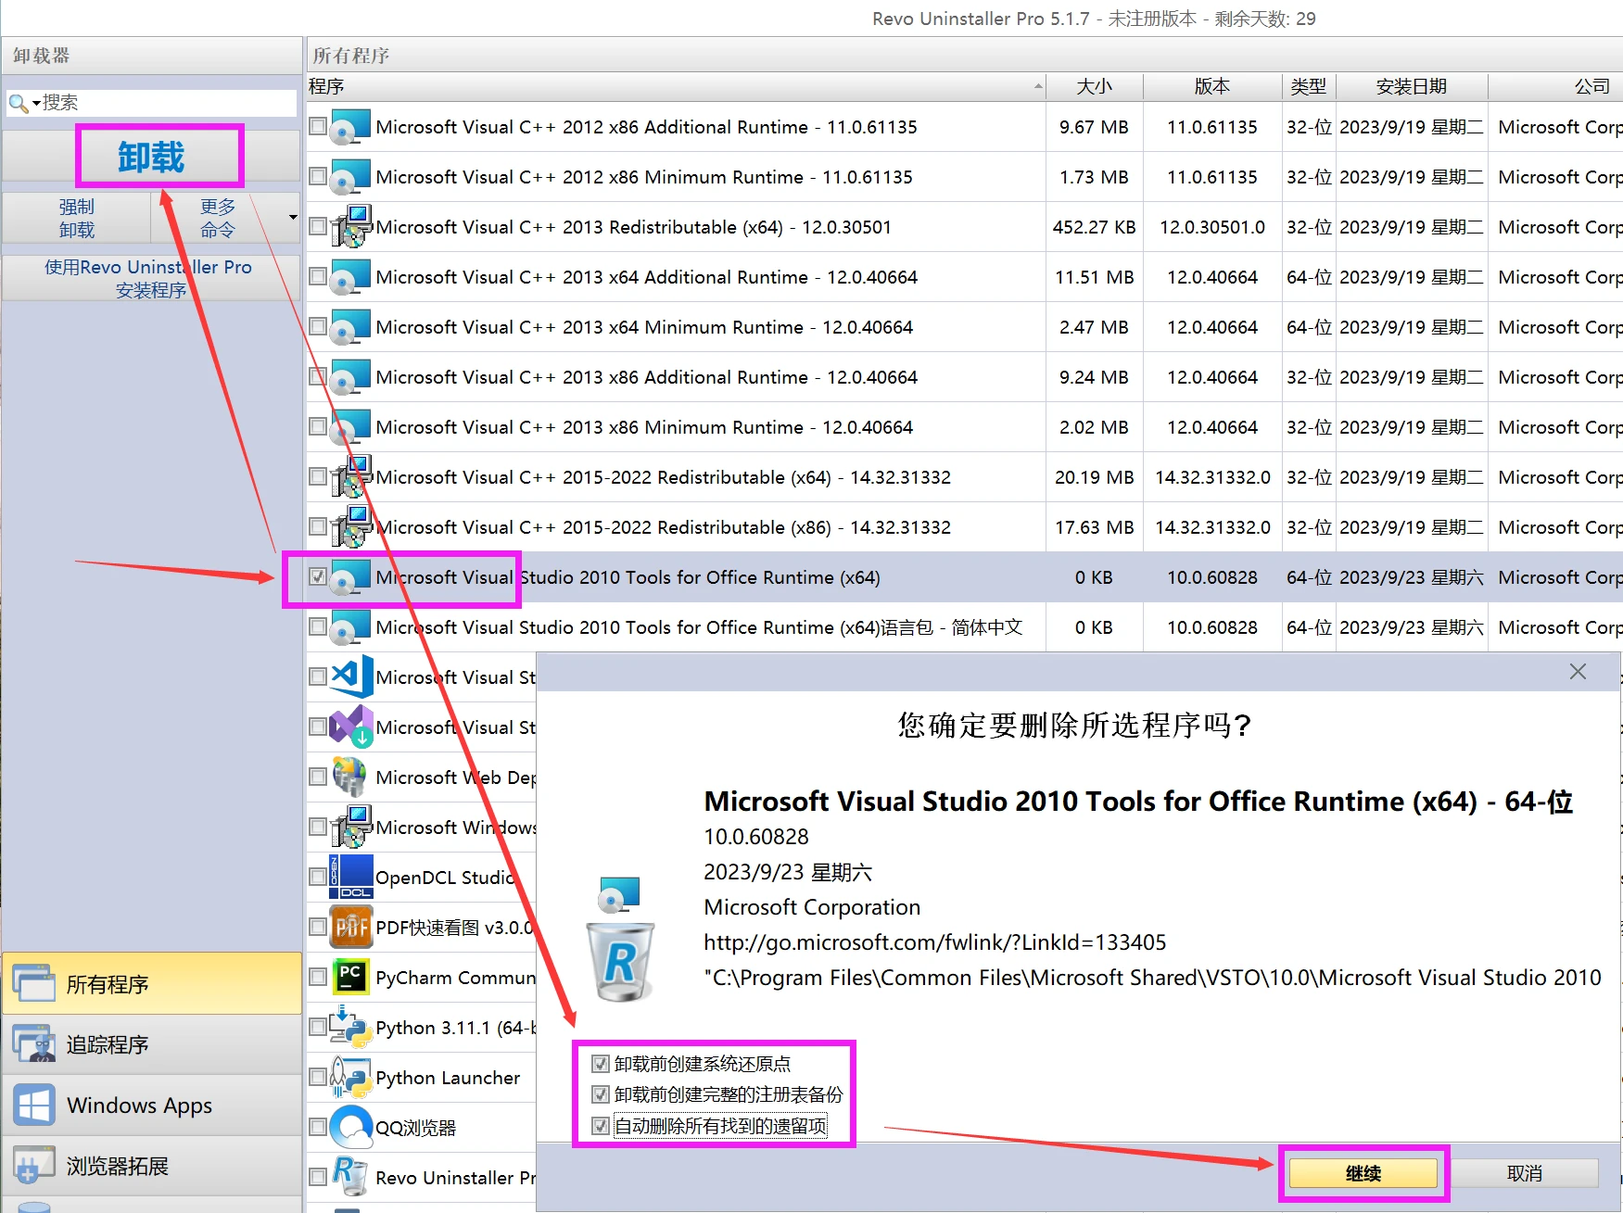The image size is (1623, 1213).
Task: Uncheck Visual Studio 2010 Tools for Office Runtime (x64)
Action: pos(318,576)
